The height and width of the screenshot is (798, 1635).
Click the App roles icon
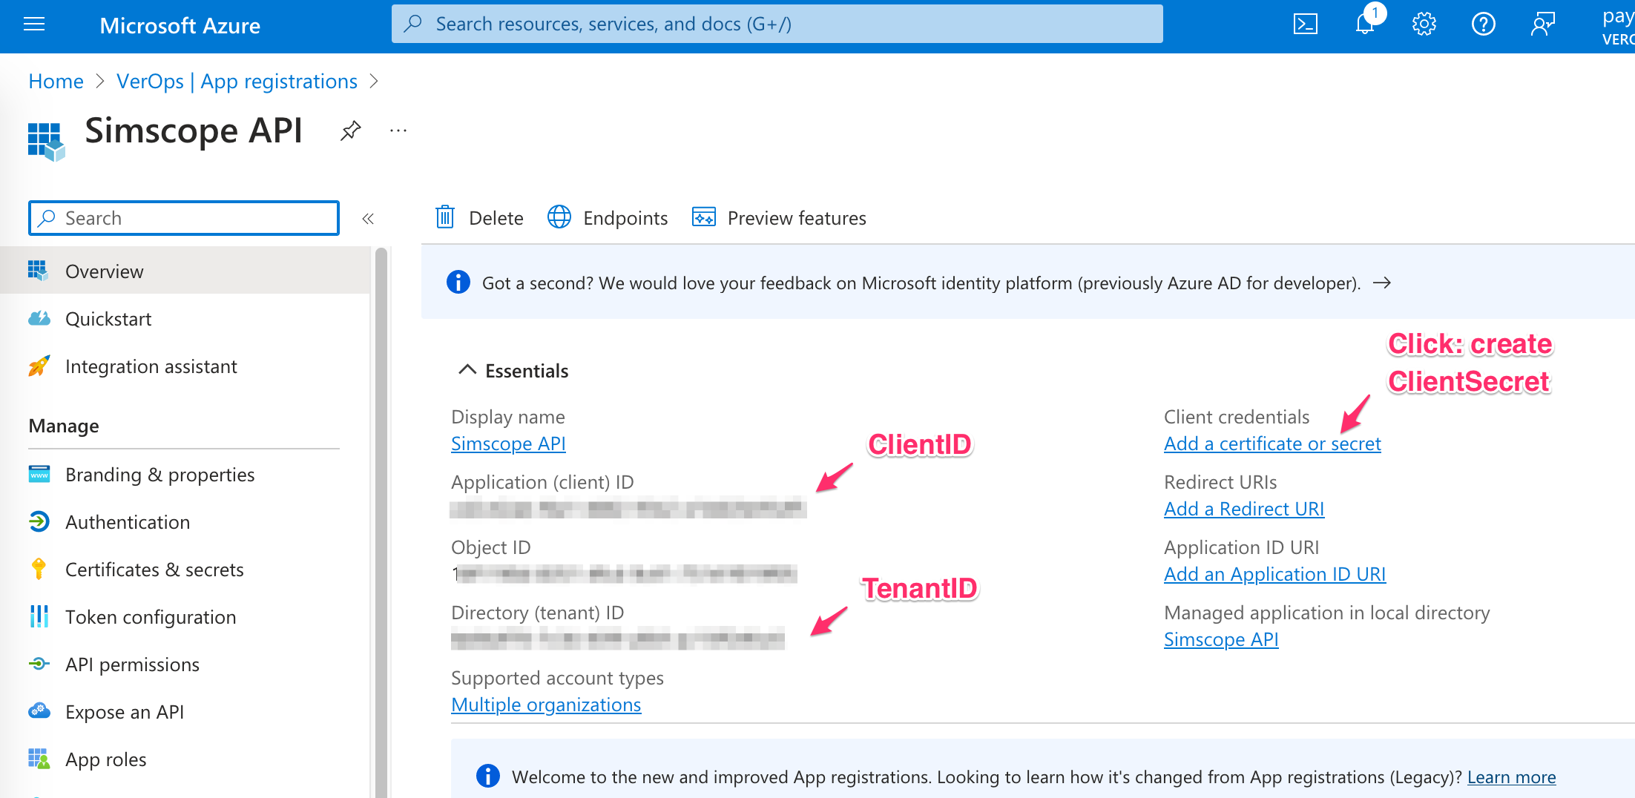coord(39,759)
